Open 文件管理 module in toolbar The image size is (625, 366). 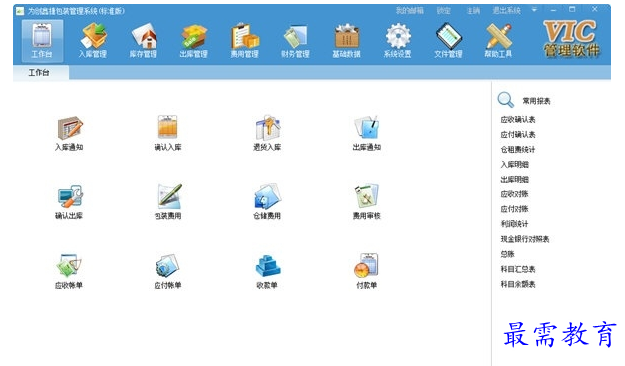(x=448, y=41)
